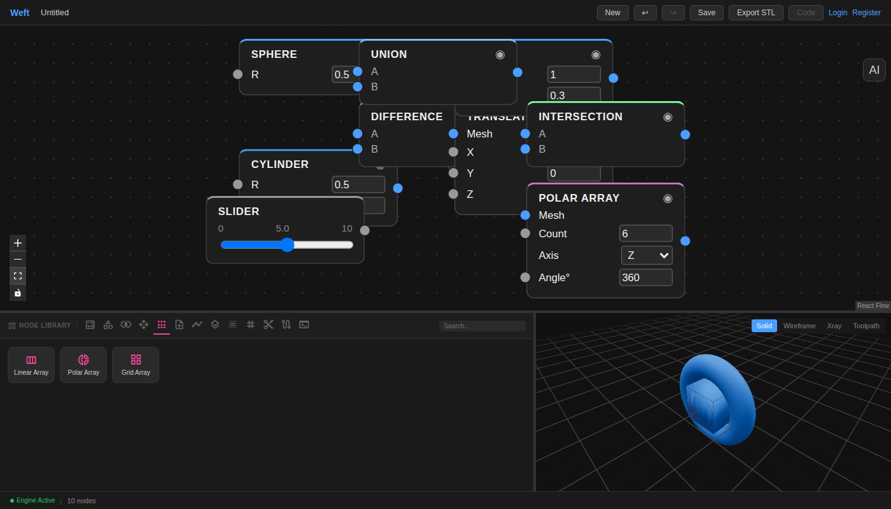Open the Primitives node category

tap(108, 324)
